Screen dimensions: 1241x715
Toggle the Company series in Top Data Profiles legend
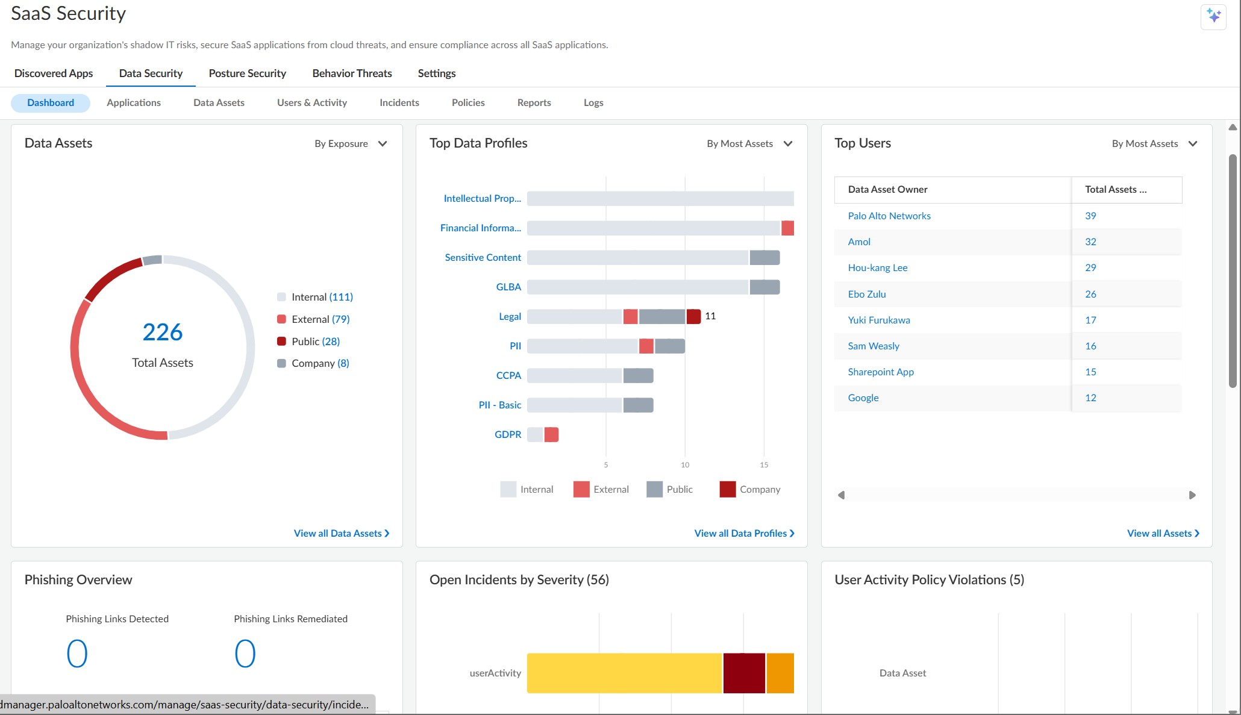(x=728, y=489)
